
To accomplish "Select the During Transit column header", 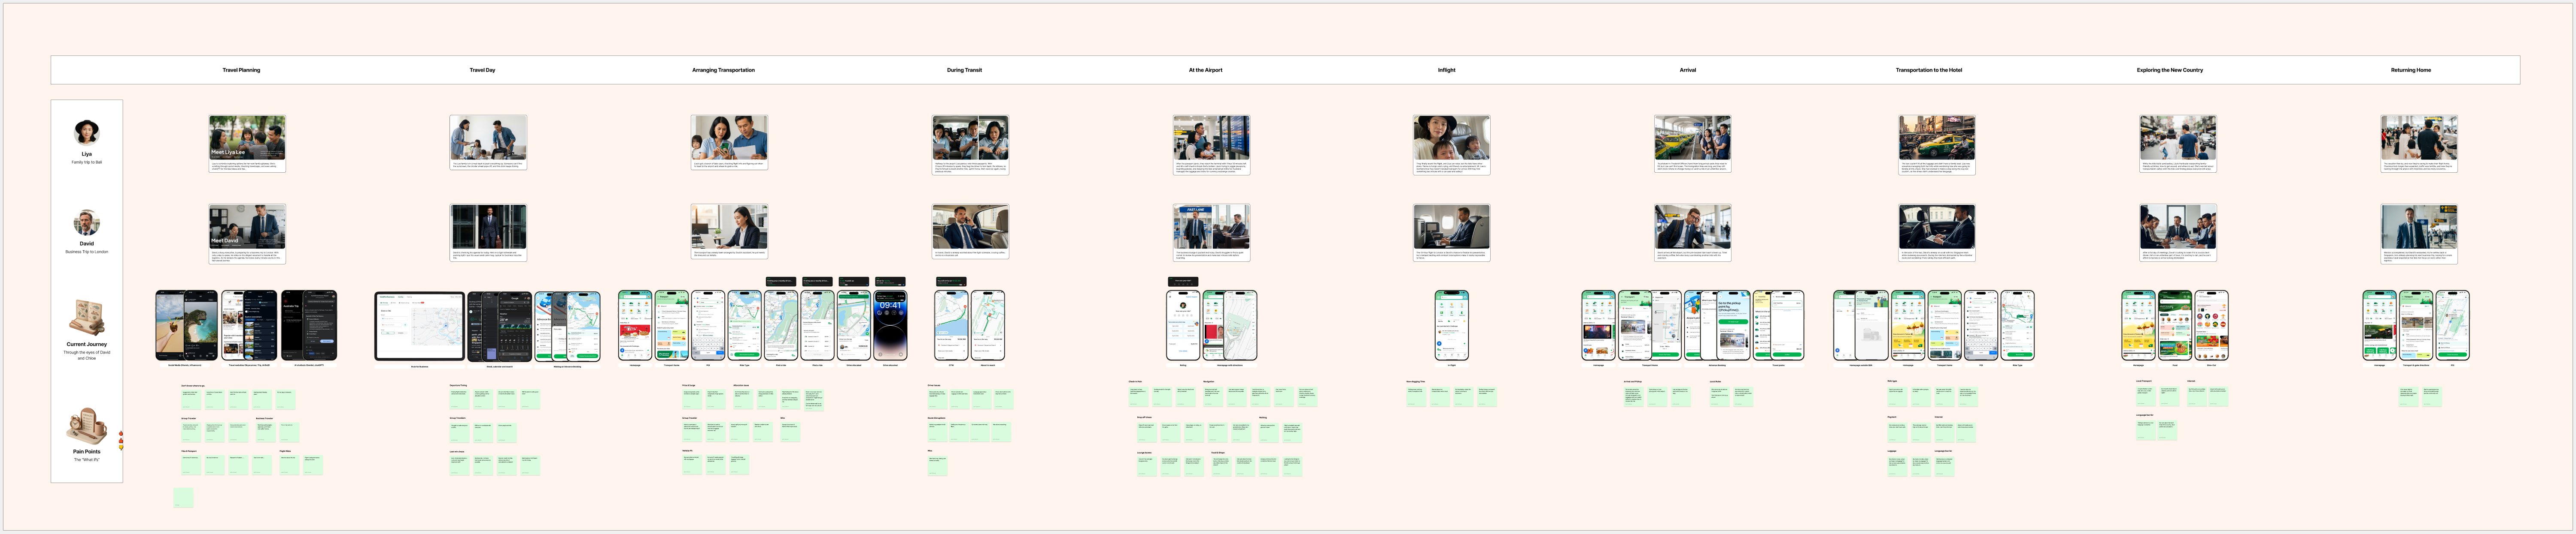I will (964, 70).
